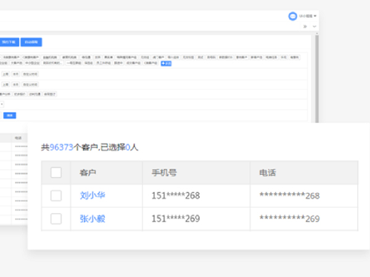Open customer 张小毅 details link
Screen dimensions: 370x277
coord(92,219)
